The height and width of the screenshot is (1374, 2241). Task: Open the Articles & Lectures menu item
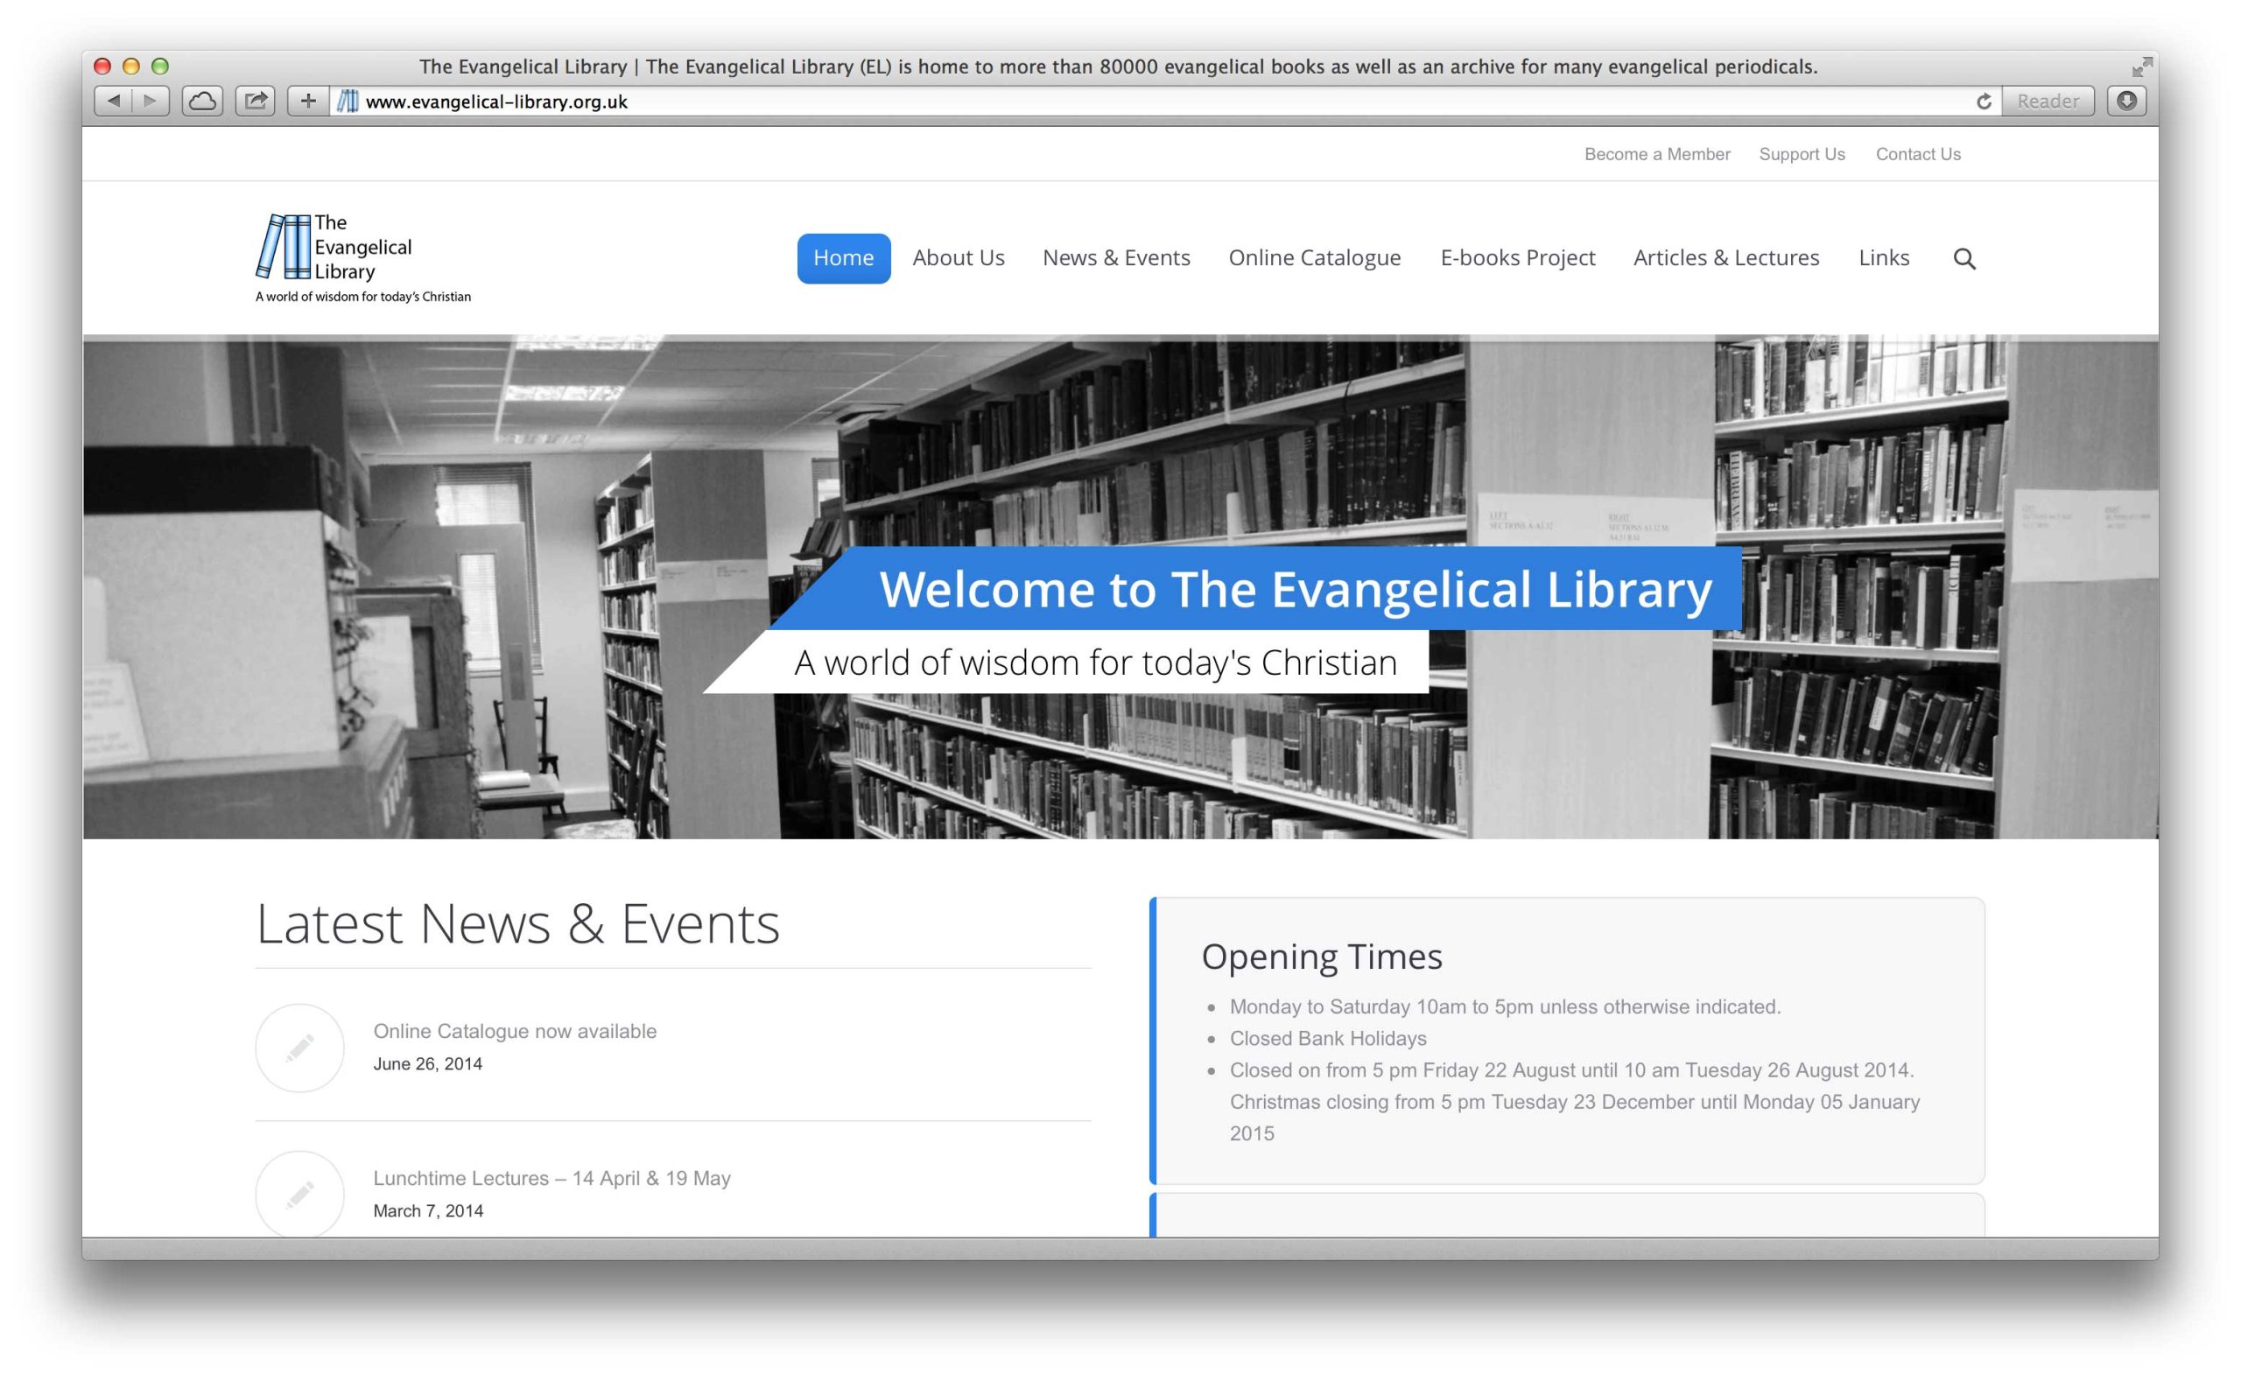pos(1726,258)
